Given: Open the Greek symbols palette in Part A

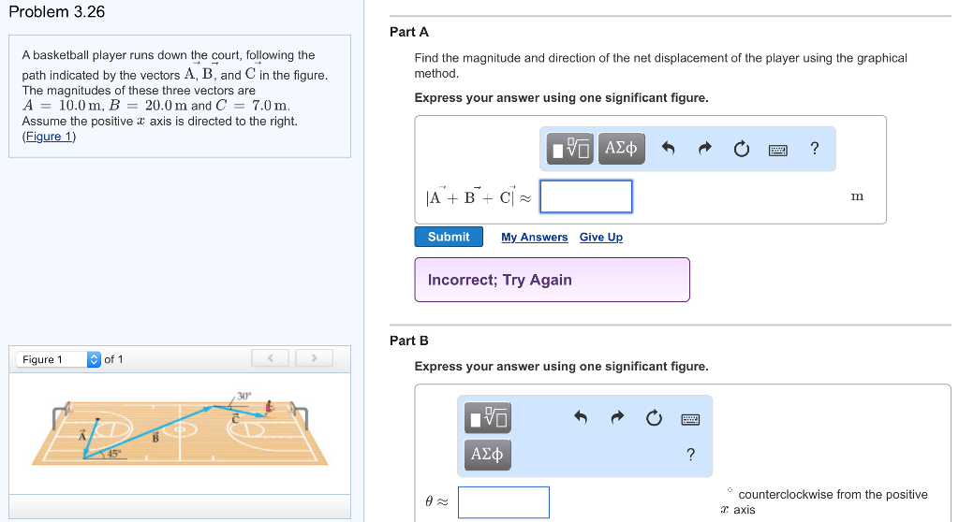Looking at the screenshot, I should (x=621, y=148).
